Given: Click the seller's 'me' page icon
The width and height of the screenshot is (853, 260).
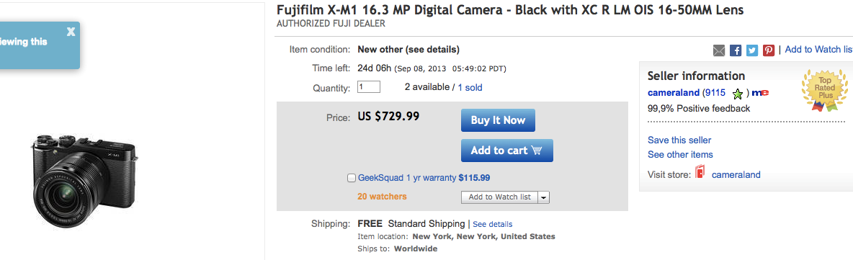Looking at the screenshot, I should (760, 93).
